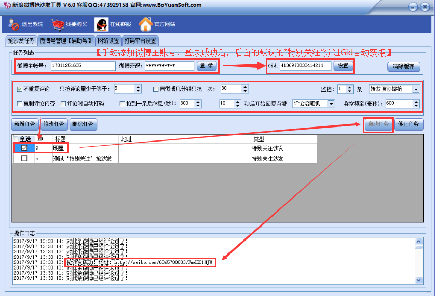
Task: Open the 官方网站 house icon
Action: coord(146,24)
